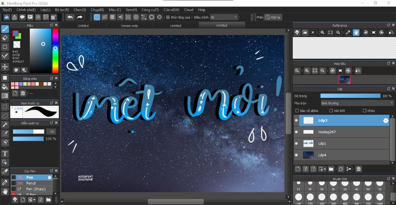Switch to the Vemam.mdp tab
Screen dimensions: 396x205
pyautogui.click(x=129, y=25)
